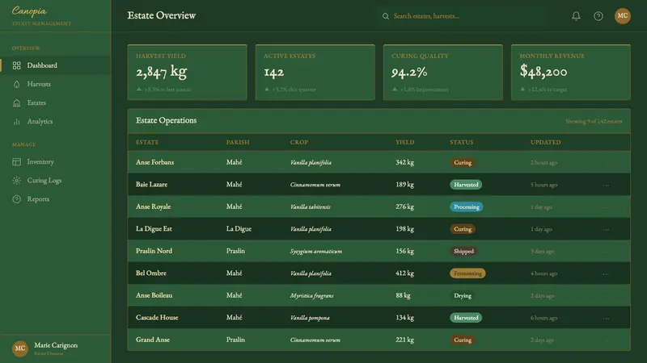Click the 412 kg yield value
The width and height of the screenshot is (647, 363).
click(x=405, y=273)
